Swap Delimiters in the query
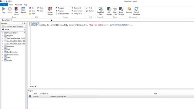 (x=62, y=14)
